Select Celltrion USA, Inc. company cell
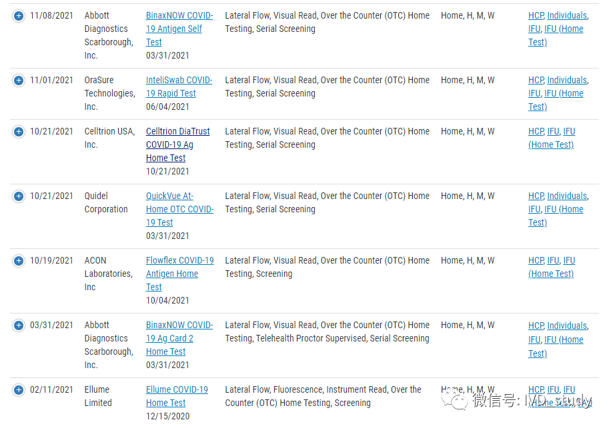 coord(109,138)
